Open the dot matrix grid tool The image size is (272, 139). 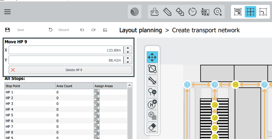point(205,12)
